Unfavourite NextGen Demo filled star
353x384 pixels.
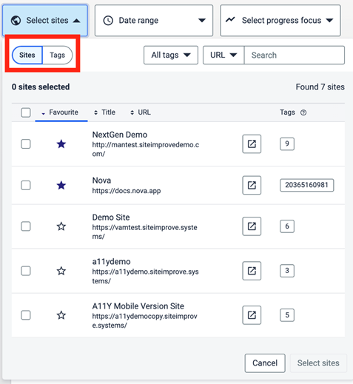coord(61,144)
